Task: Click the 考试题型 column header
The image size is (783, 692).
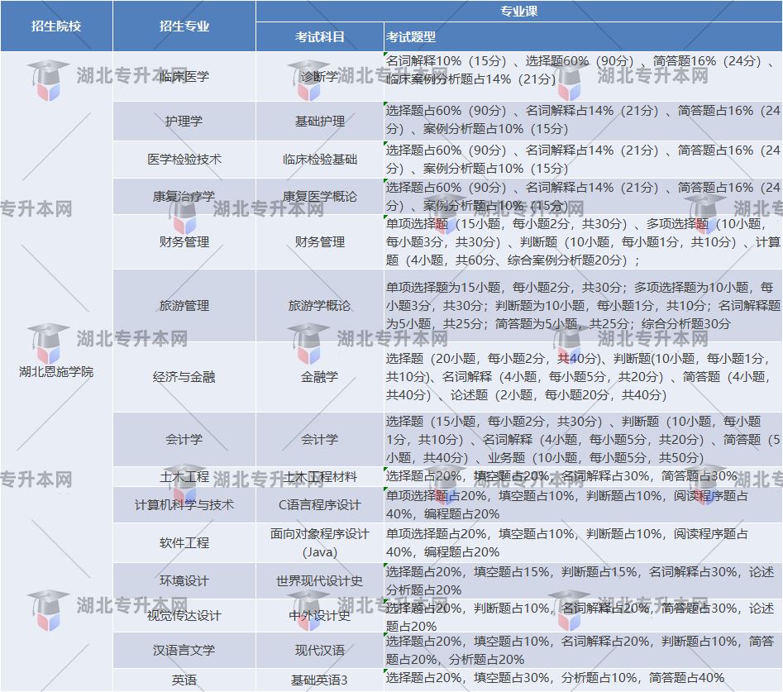Action: coord(583,37)
